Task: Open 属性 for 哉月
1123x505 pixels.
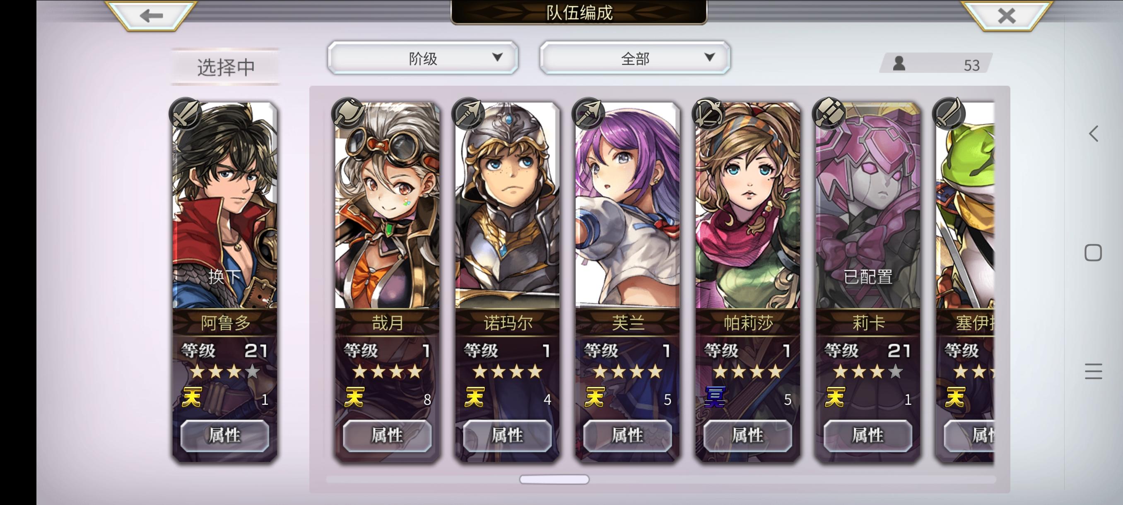Action: coord(387,435)
